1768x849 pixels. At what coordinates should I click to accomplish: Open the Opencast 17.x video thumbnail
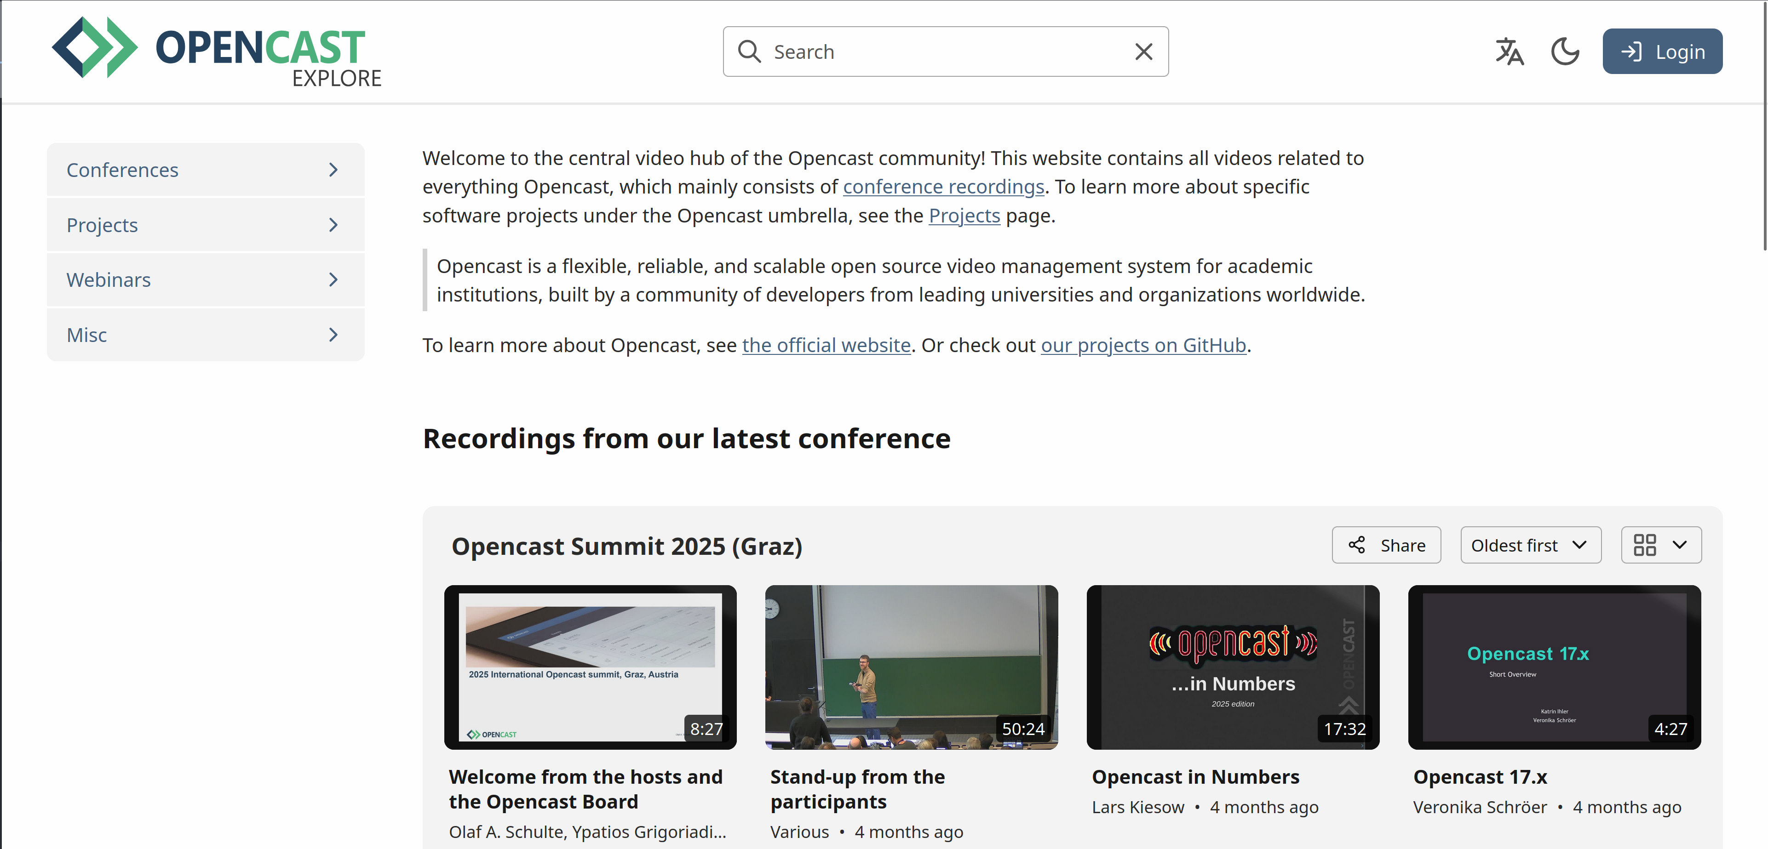1554,667
